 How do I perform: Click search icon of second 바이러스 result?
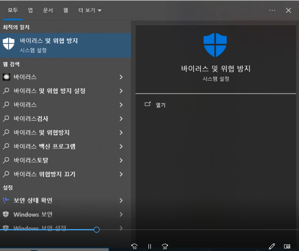click(x=6, y=104)
